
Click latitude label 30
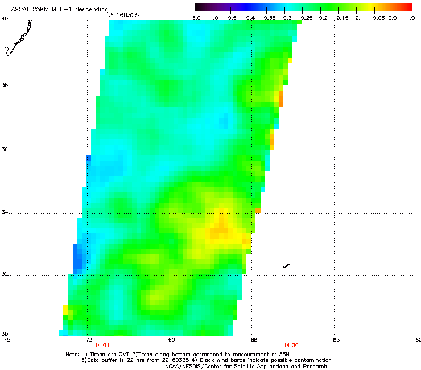[x=5, y=334]
